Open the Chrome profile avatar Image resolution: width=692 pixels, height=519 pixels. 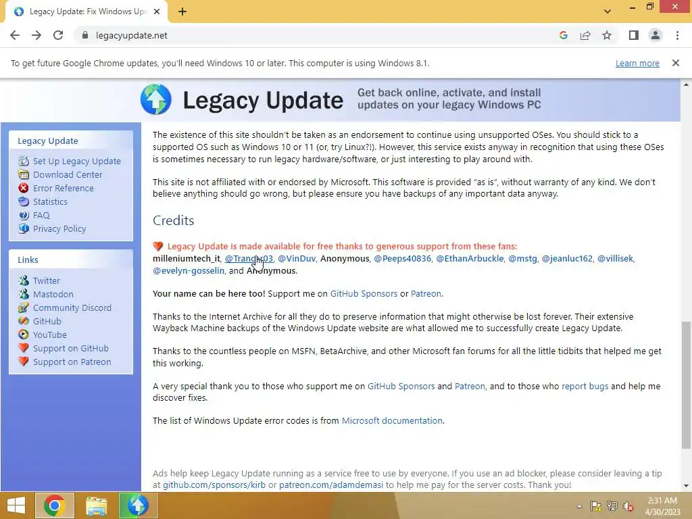click(x=656, y=35)
